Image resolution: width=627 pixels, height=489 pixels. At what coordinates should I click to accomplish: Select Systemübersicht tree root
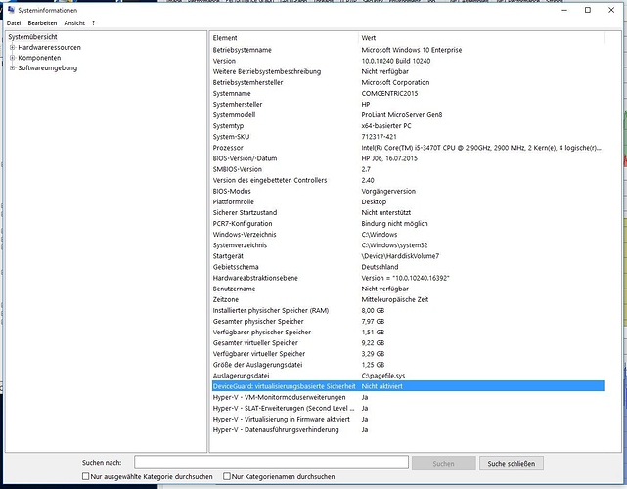click(x=33, y=37)
